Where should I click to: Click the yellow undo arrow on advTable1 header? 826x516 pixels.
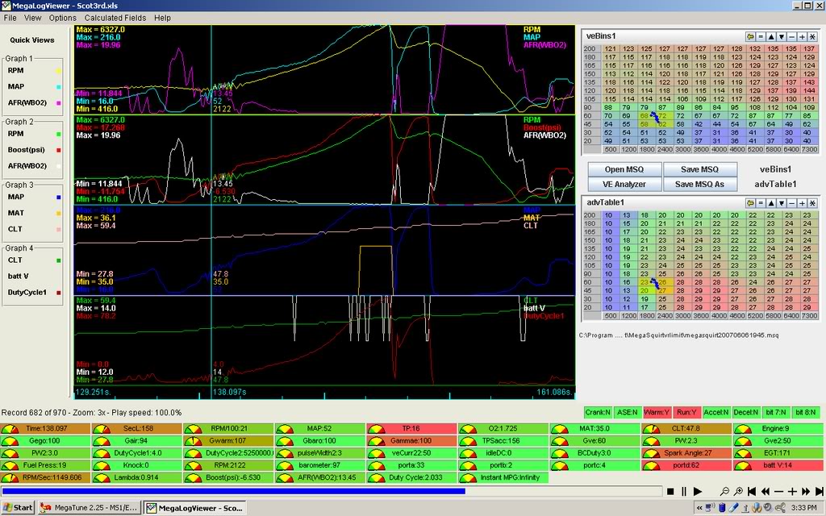click(x=751, y=203)
